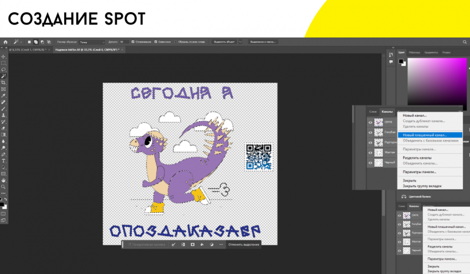This screenshot has width=470, height=274.
Task: Select the Clone Stamp tool
Action: [3, 115]
